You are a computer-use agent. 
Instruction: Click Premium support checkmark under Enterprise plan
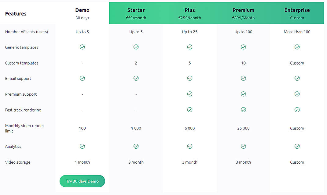tap(297, 94)
